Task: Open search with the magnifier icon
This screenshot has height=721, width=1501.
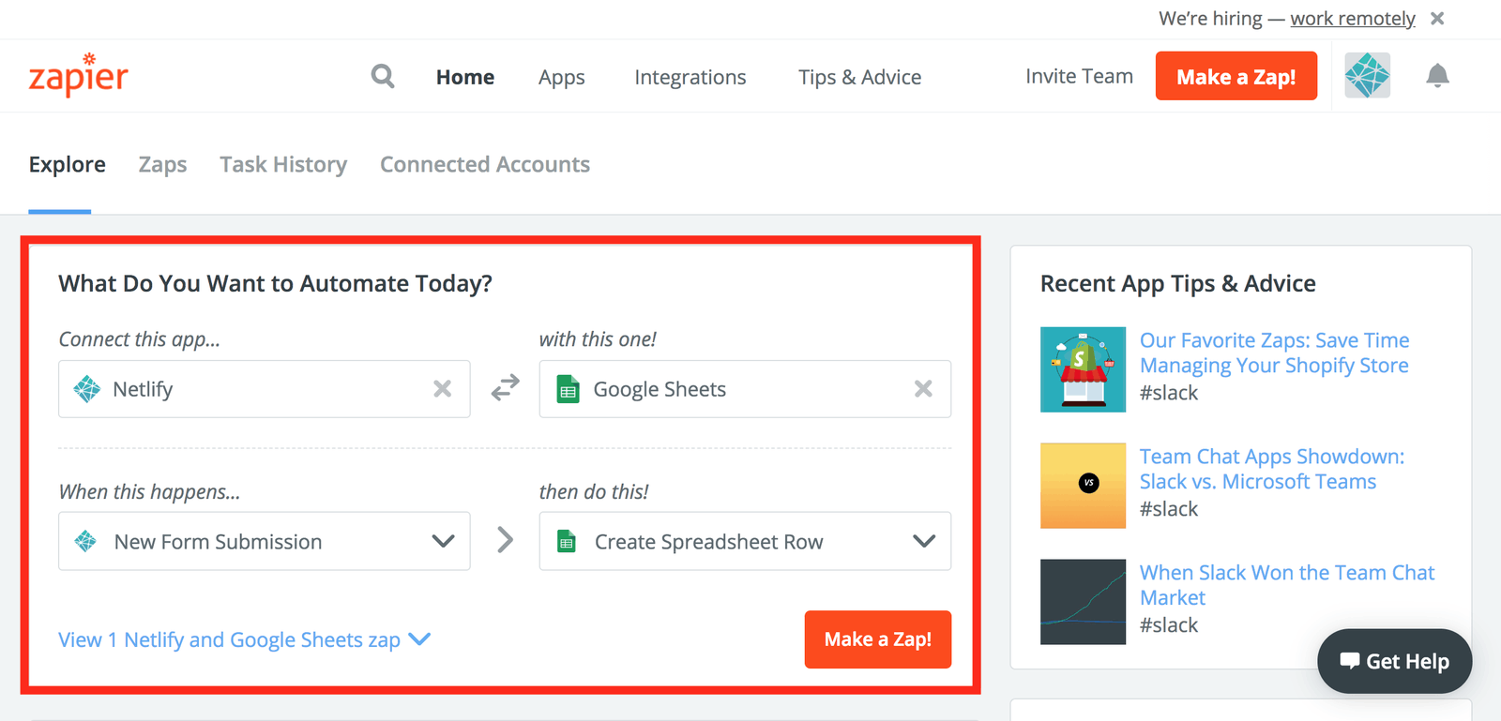Action: tap(383, 76)
